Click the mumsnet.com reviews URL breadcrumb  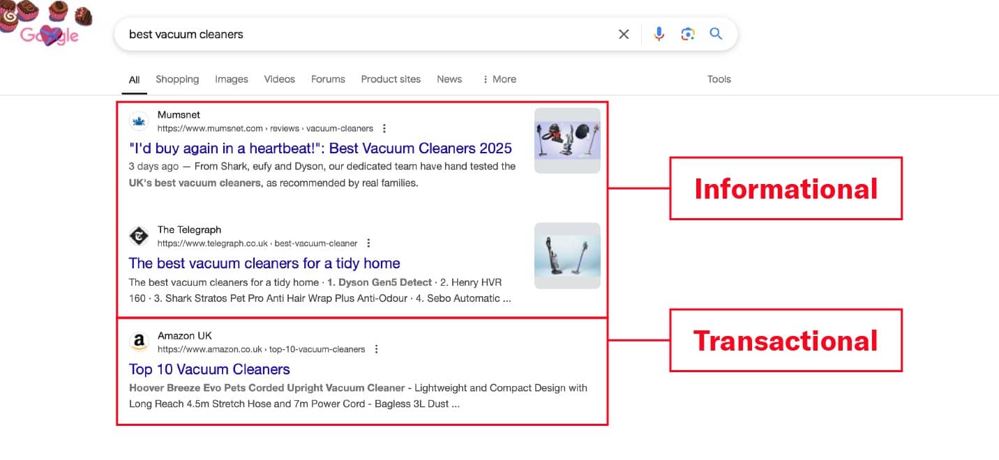pos(265,128)
